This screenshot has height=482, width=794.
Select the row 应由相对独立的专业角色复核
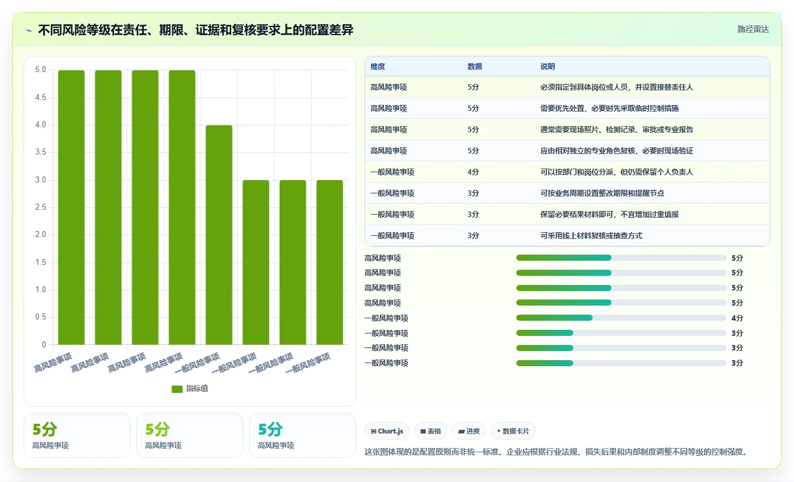pyautogui.click(x=567, y=150)
